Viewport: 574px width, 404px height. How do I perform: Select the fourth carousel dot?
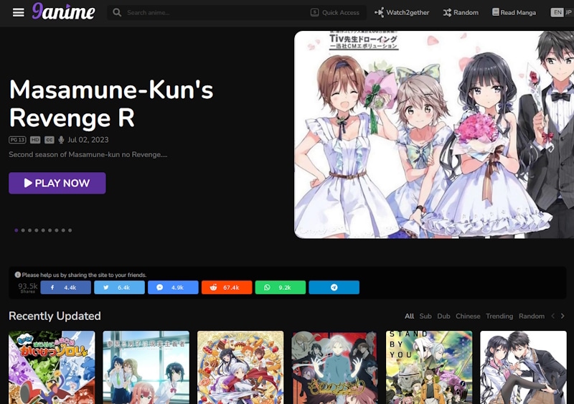(x=37, y=230)
